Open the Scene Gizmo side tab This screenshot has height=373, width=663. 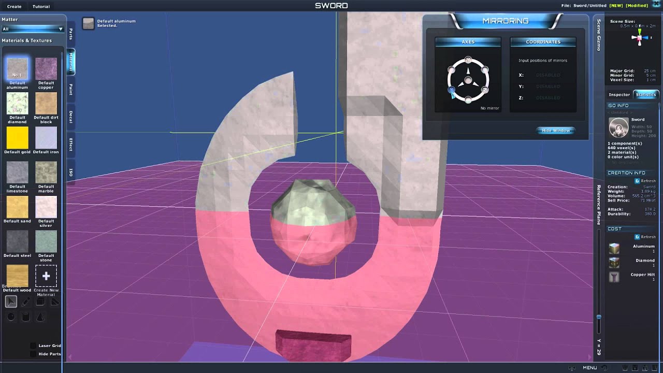[x=599, y=35]
